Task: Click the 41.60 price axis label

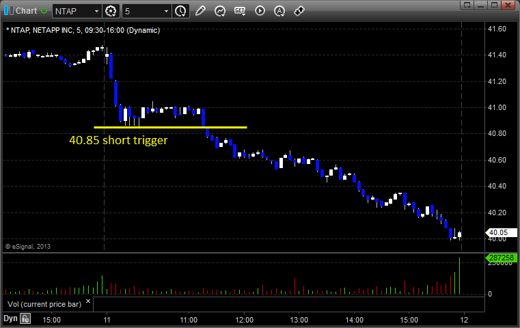Action: click(x=497, y=29)
